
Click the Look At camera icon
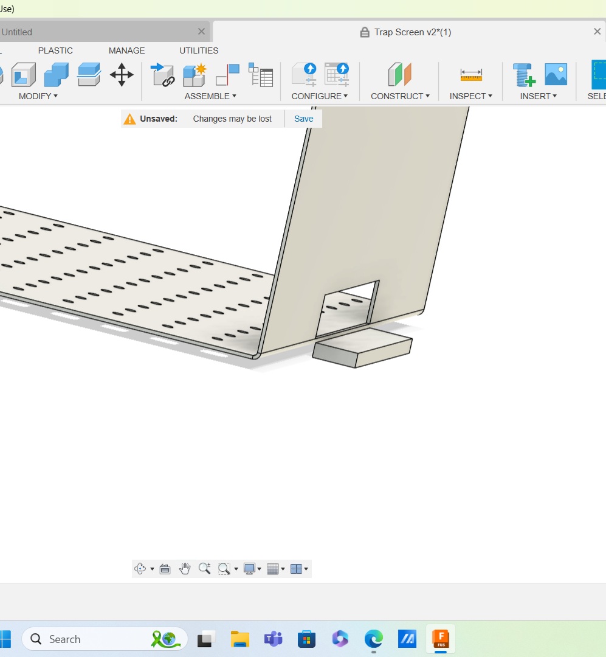165,569
